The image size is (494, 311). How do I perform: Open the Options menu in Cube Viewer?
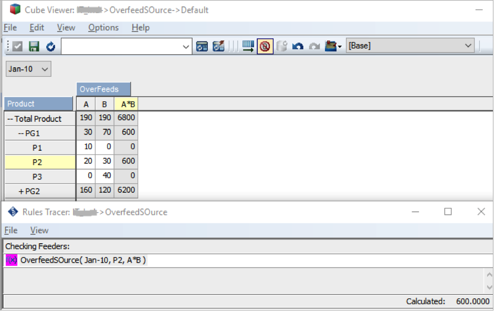point(103,28)
